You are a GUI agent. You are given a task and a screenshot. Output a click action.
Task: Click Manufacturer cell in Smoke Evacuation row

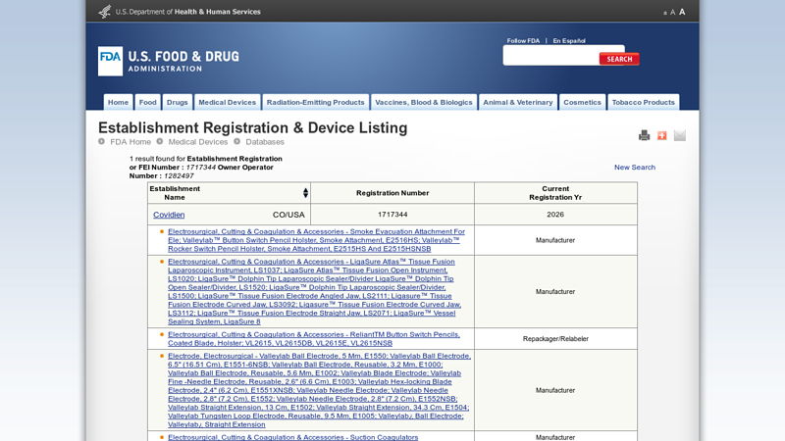point(555,240)
